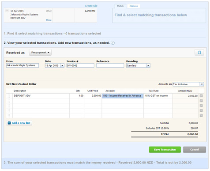Click the Invoice # field INV-0042
Image resolution: width=210 pixels, height=171 pixels.
point(80,65)
